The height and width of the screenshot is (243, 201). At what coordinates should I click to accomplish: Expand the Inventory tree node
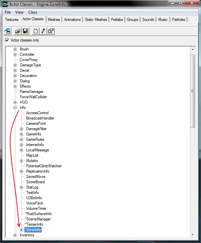pos(15,235)
